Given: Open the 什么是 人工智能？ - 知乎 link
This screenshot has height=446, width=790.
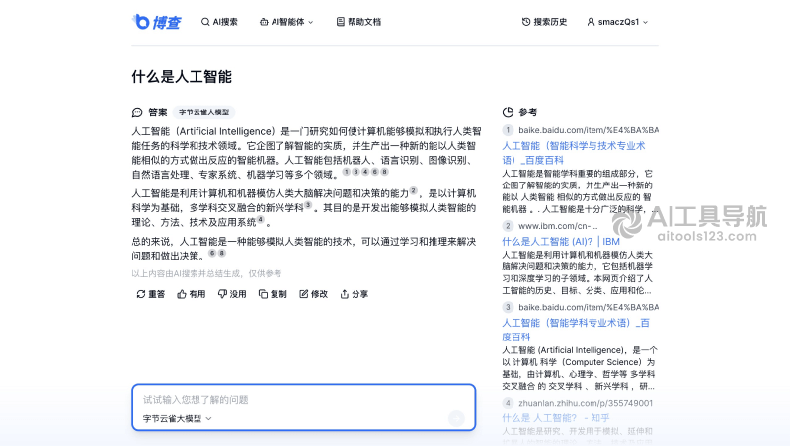Looking at the screenshot, I should click(556, 417).
